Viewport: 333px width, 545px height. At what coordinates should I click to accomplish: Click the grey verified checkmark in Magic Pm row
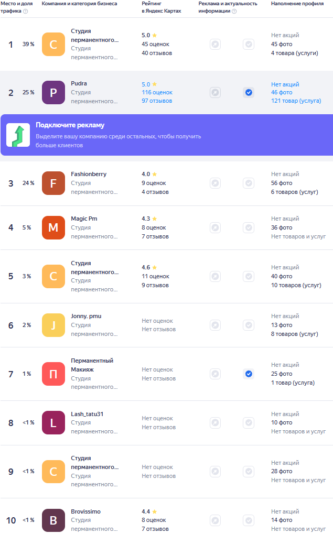pos(249,227)
